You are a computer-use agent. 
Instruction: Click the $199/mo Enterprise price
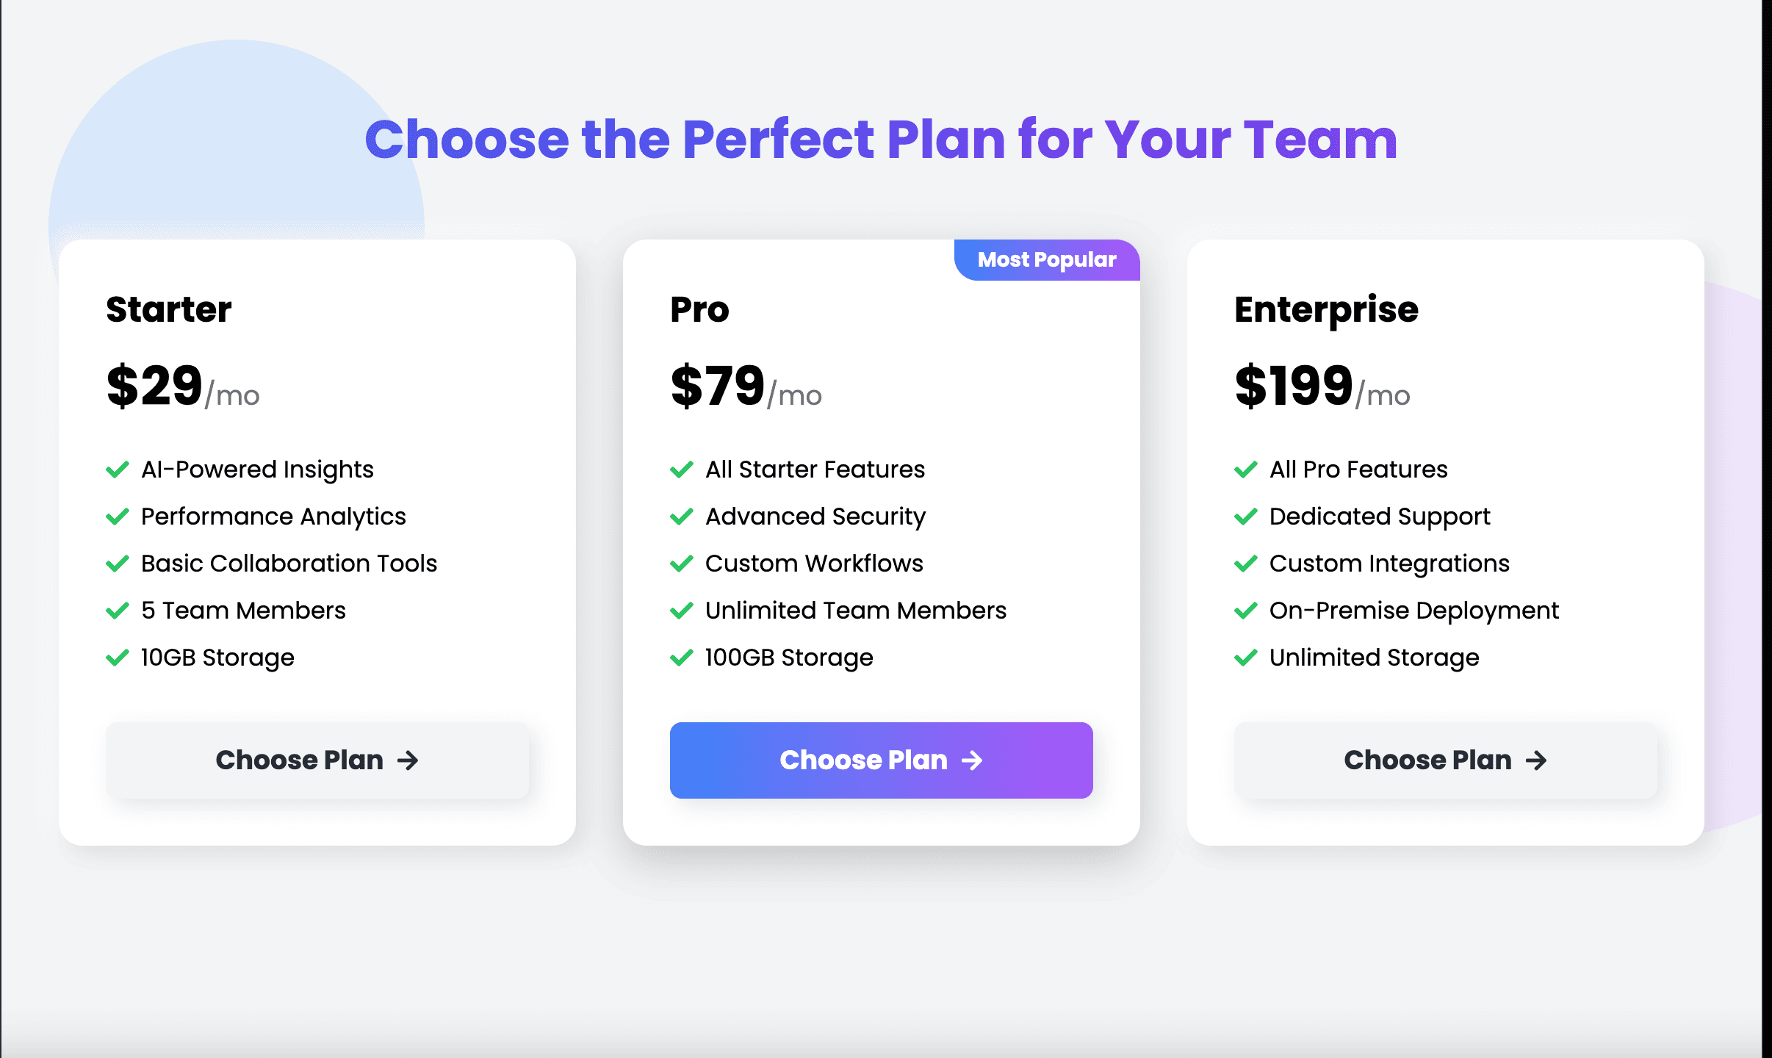[1322, 386]
